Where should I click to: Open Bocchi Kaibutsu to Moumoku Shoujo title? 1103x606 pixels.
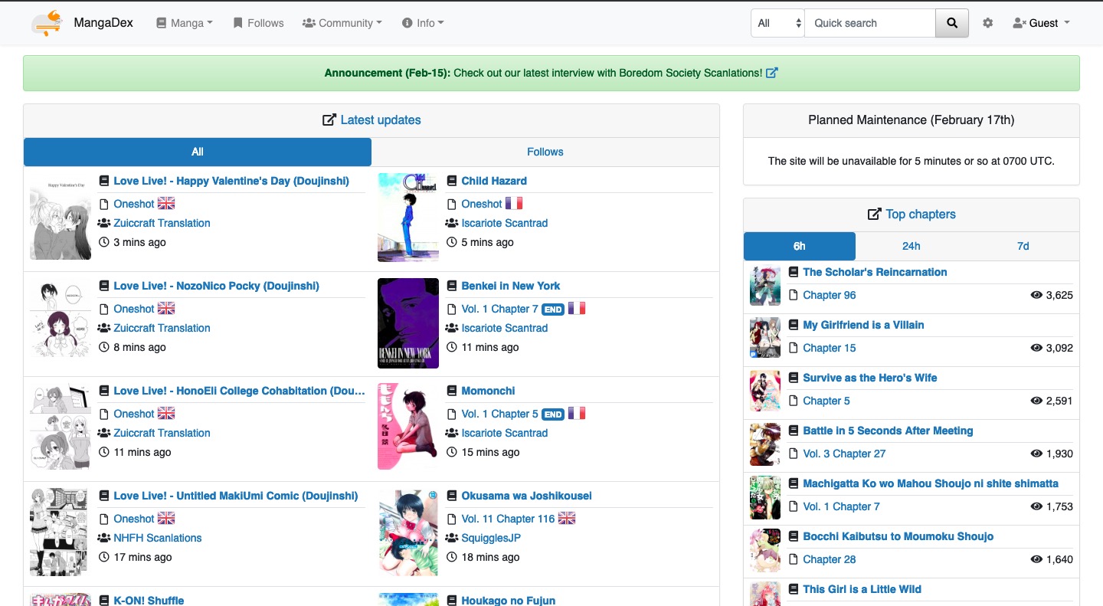[898, 536]
